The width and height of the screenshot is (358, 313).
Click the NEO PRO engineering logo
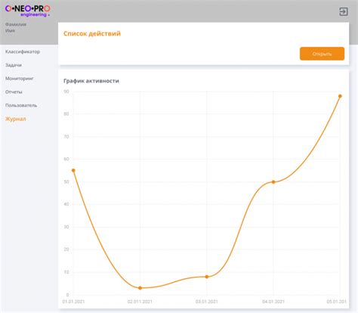[28, 11]
